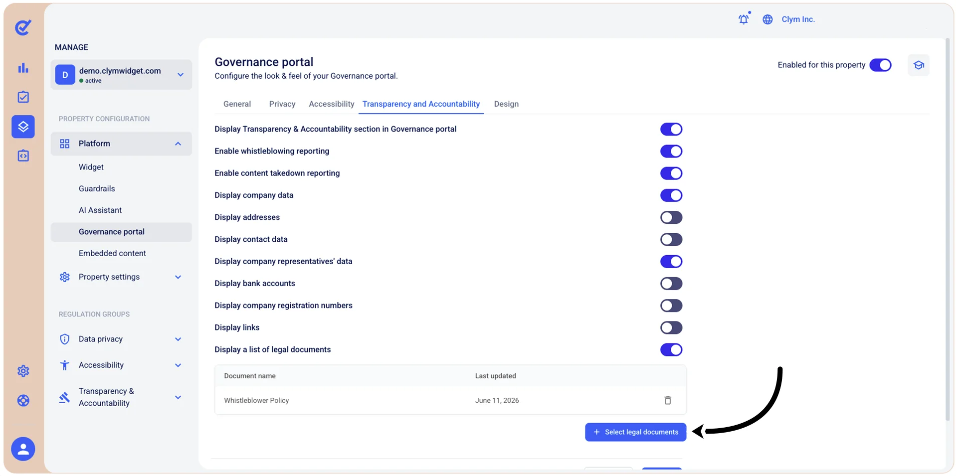Image resolution: width=956 pixels, height=476 pixels.
Task: Open Clym Inc. account link
Action: click(798, 19)
